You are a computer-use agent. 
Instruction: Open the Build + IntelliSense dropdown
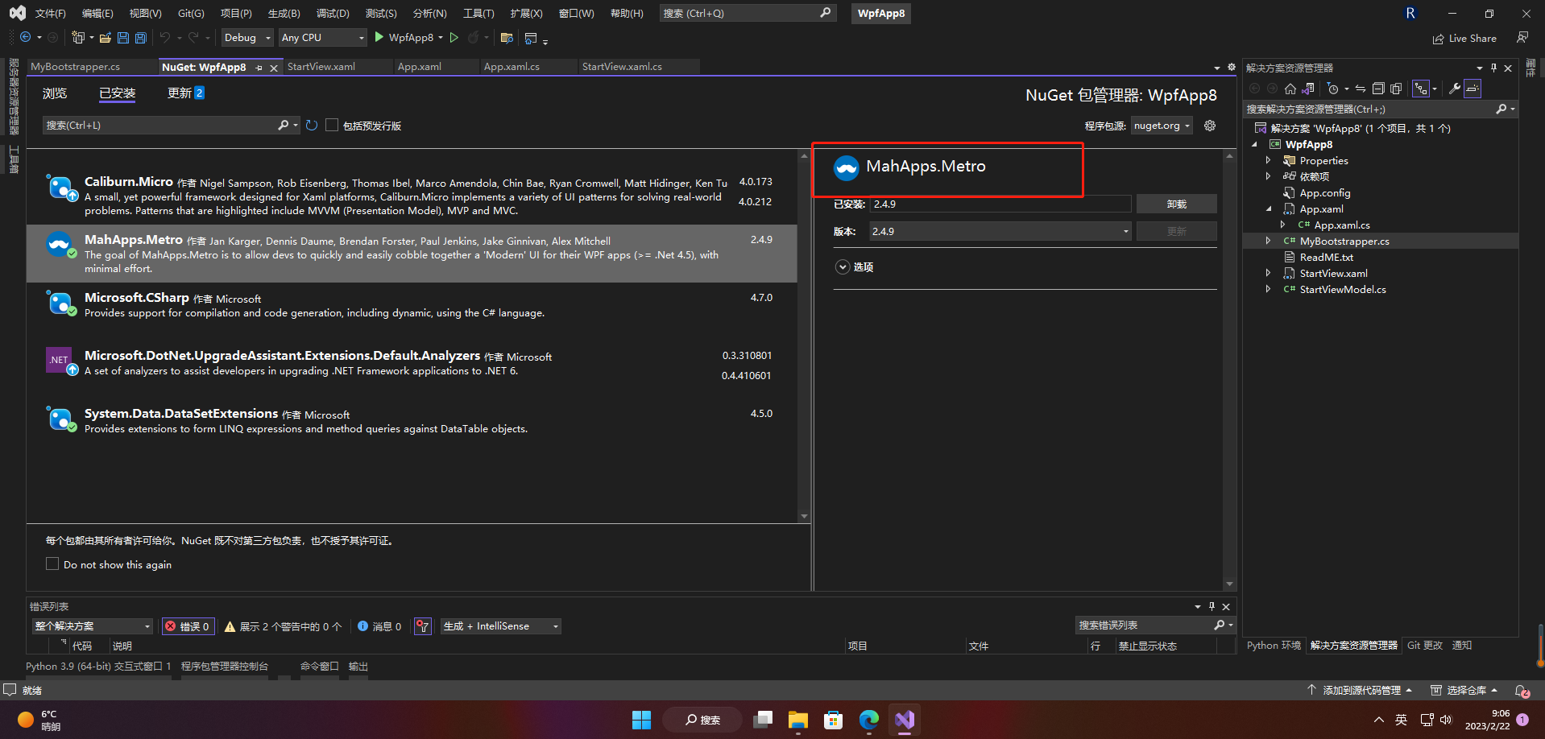[500, 626]
